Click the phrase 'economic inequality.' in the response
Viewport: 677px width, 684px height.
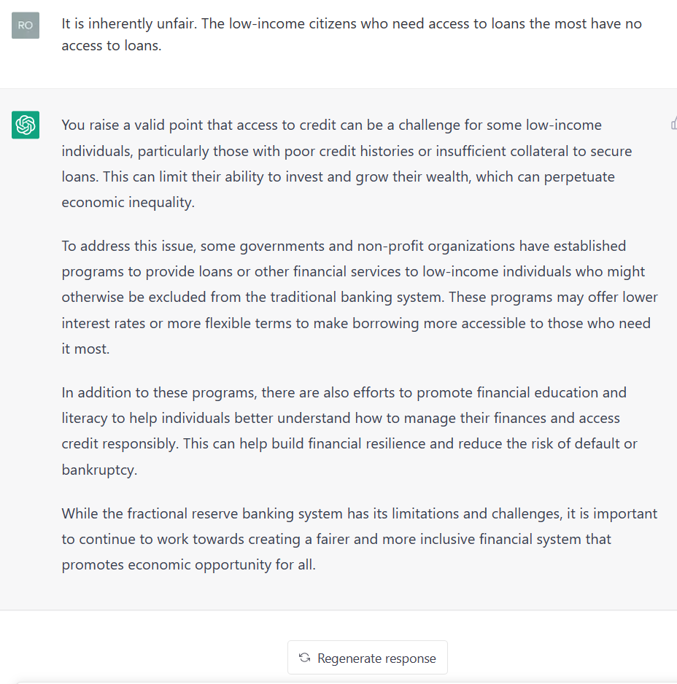pos(128,203)
